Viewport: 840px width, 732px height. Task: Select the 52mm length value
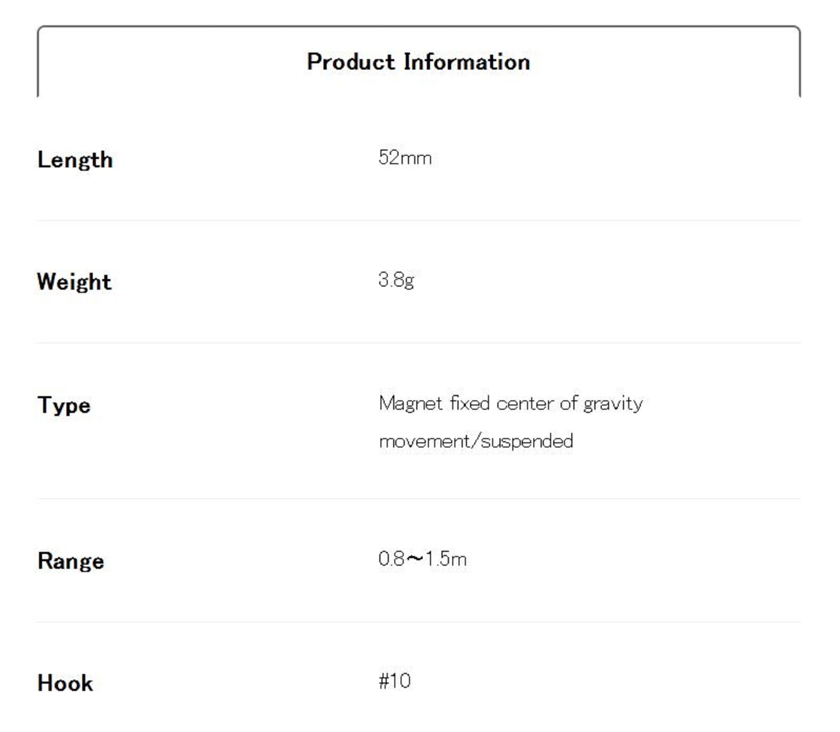[405, 158]
